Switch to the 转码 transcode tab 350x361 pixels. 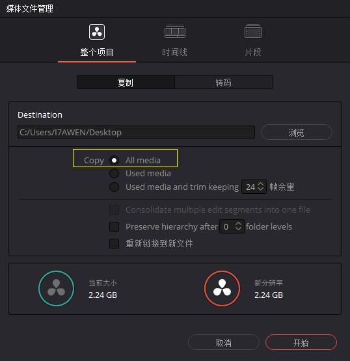coord(224,82)
